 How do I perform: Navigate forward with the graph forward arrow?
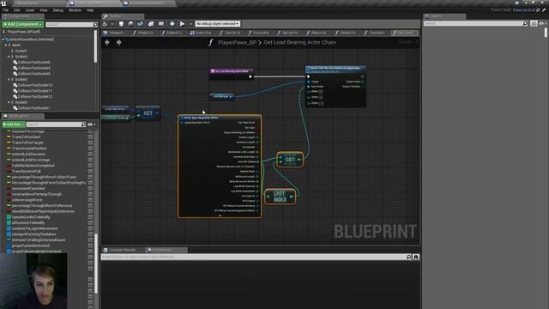pyautogui.click(x=119, y=42)
